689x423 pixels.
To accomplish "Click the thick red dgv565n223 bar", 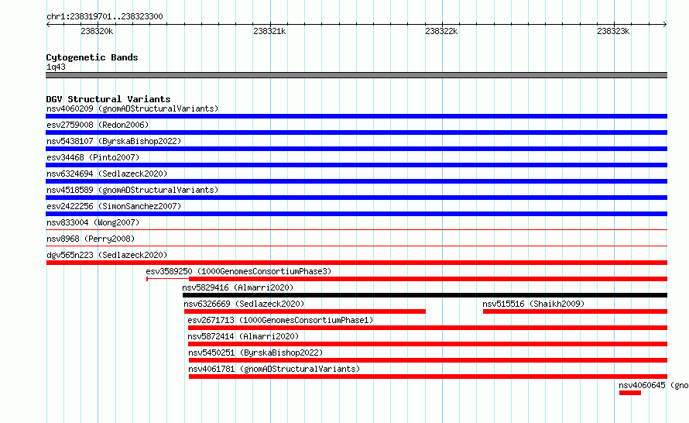I will click(x=356, y=263).
